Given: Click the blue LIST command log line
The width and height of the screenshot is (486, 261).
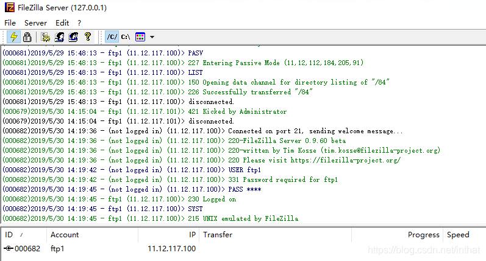Looking at the screenshot, I should pos(102,72).
